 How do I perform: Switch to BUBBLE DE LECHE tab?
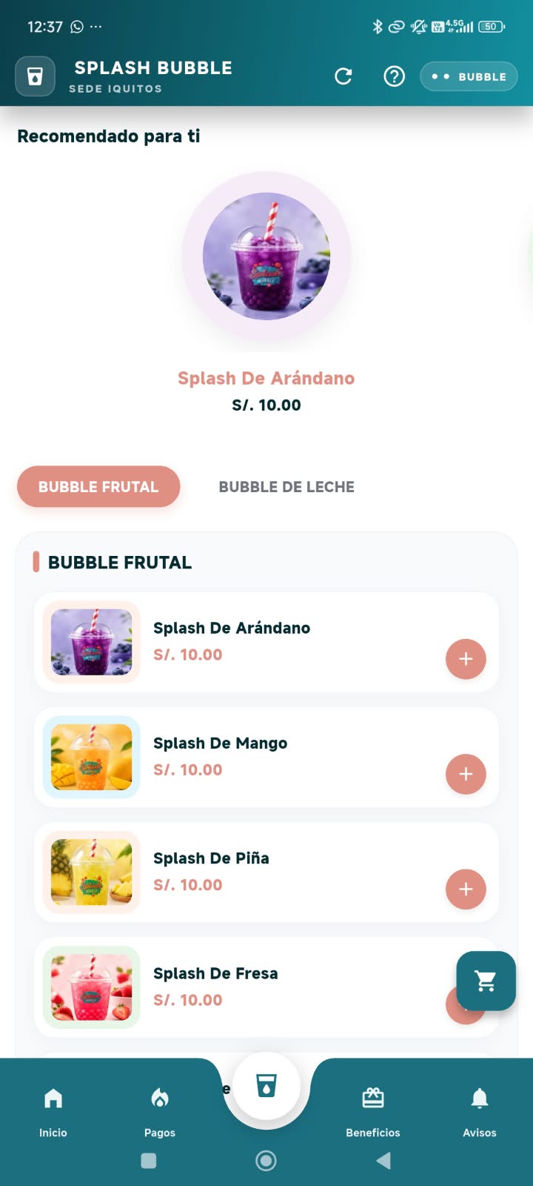[286, 487]
